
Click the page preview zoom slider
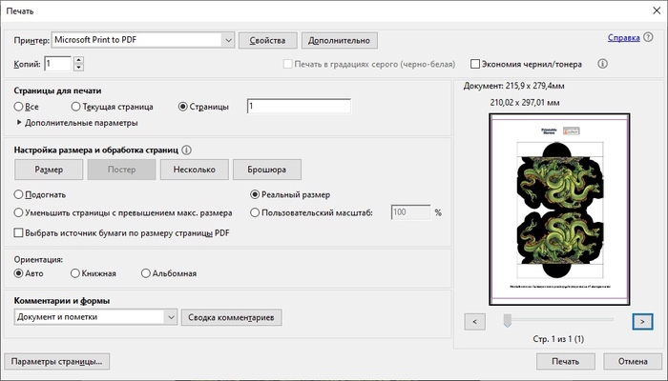pyautogui.click(x=509, y=320)
